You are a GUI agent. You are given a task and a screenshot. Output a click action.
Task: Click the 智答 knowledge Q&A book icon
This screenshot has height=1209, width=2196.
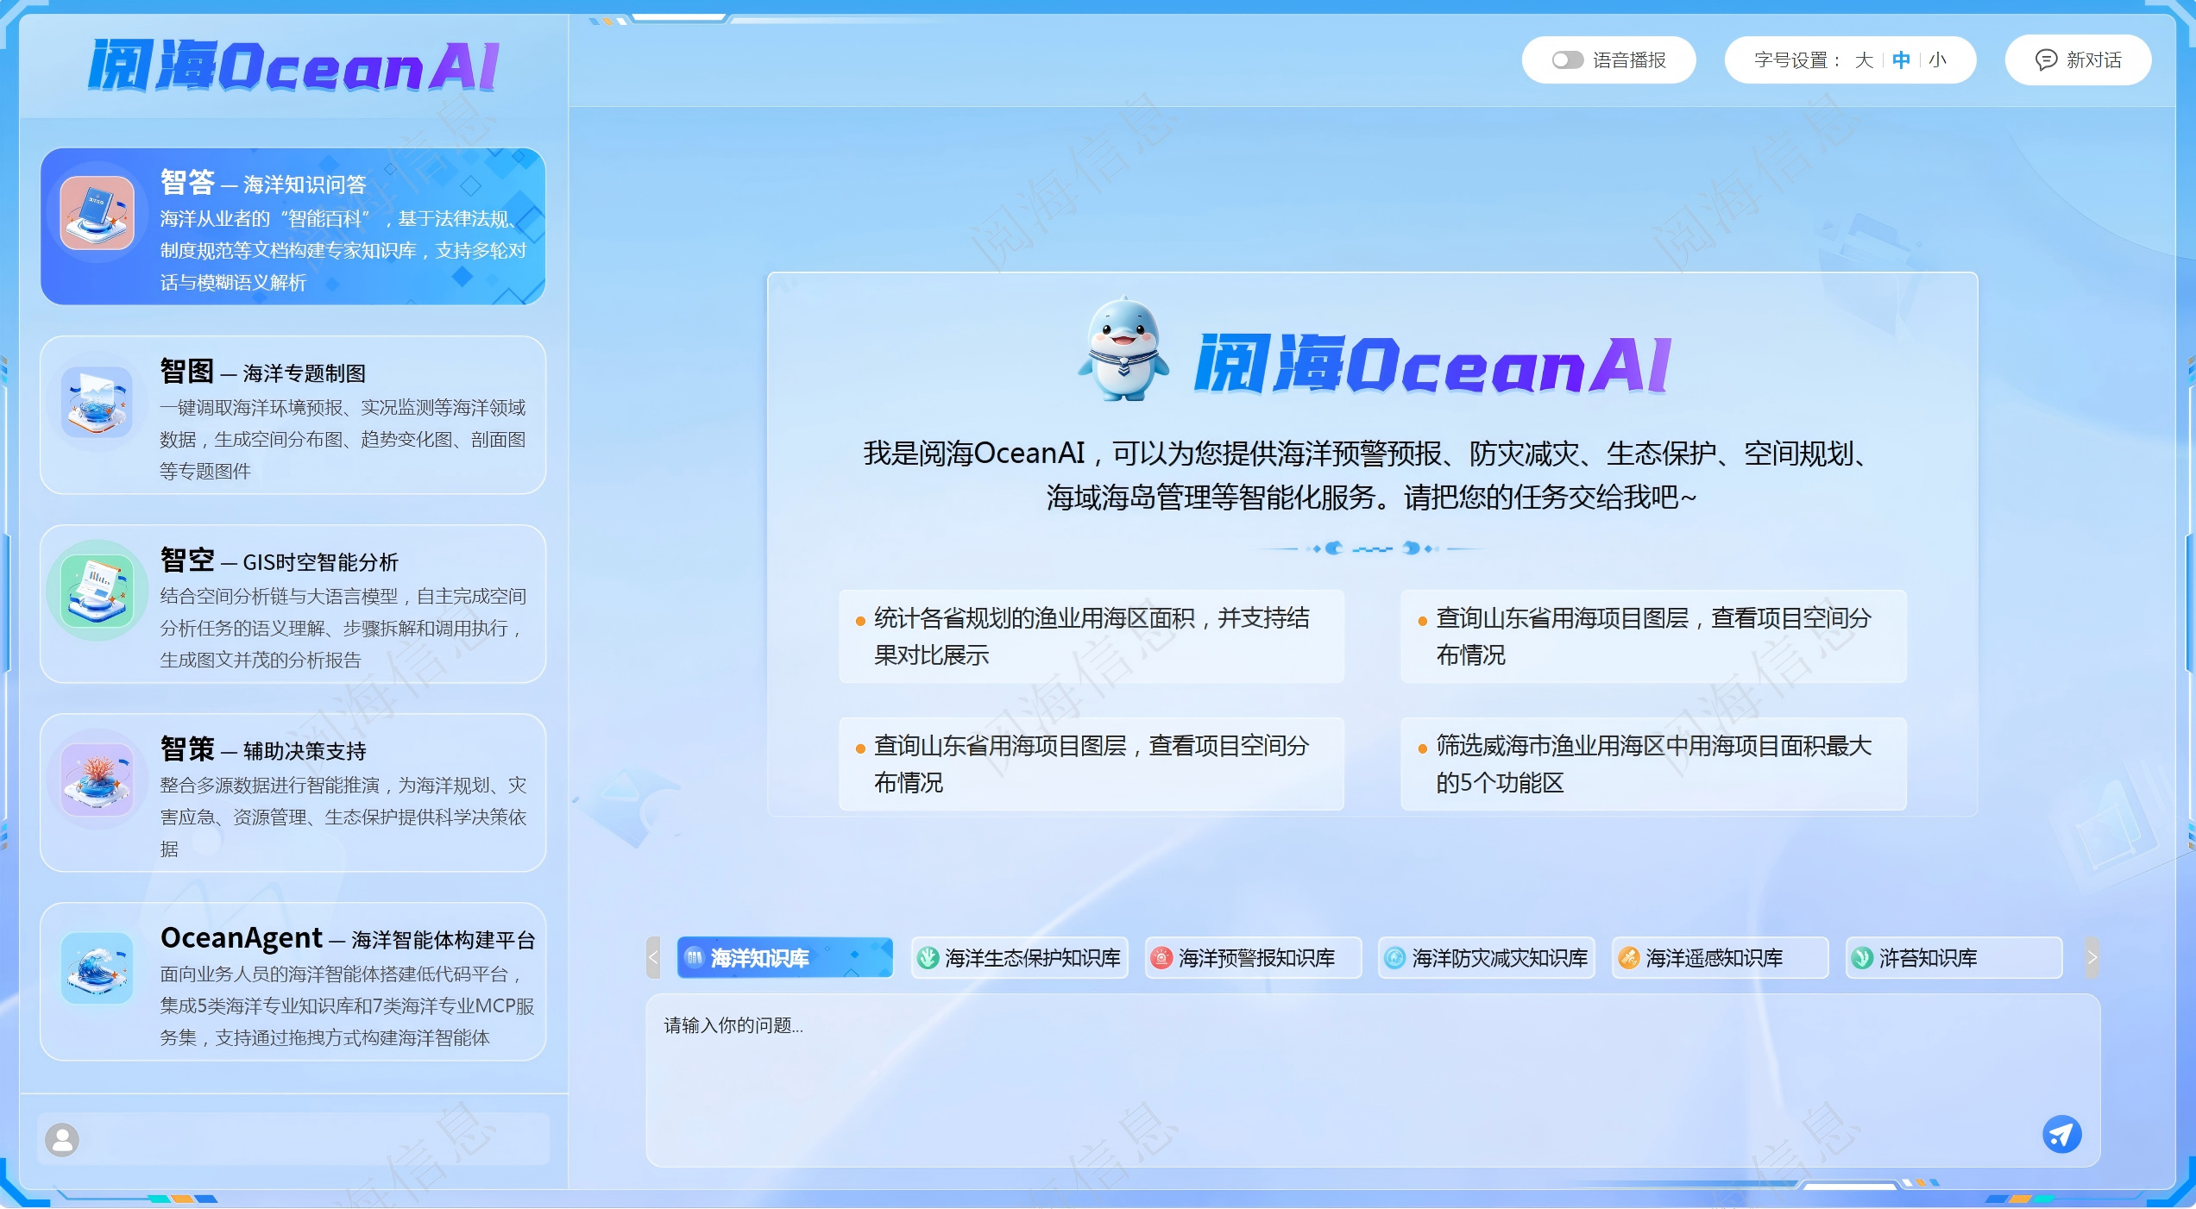tap(98, 213)
